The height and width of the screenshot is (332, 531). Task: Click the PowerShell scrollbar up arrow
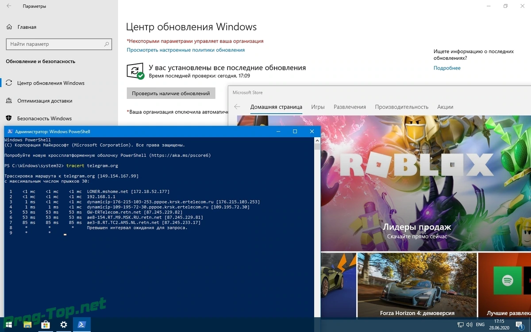[x=317, y=140]
